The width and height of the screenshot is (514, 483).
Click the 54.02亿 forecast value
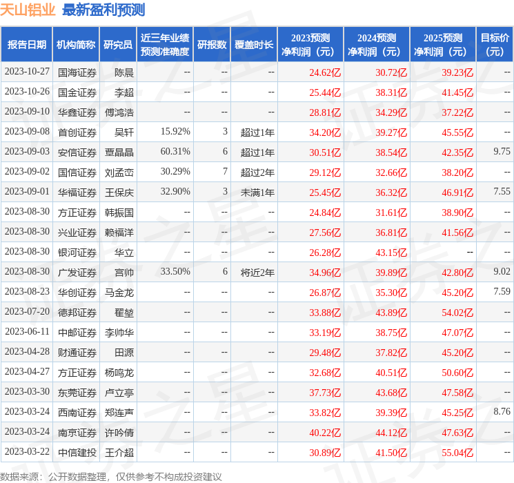tap(457, 313)
